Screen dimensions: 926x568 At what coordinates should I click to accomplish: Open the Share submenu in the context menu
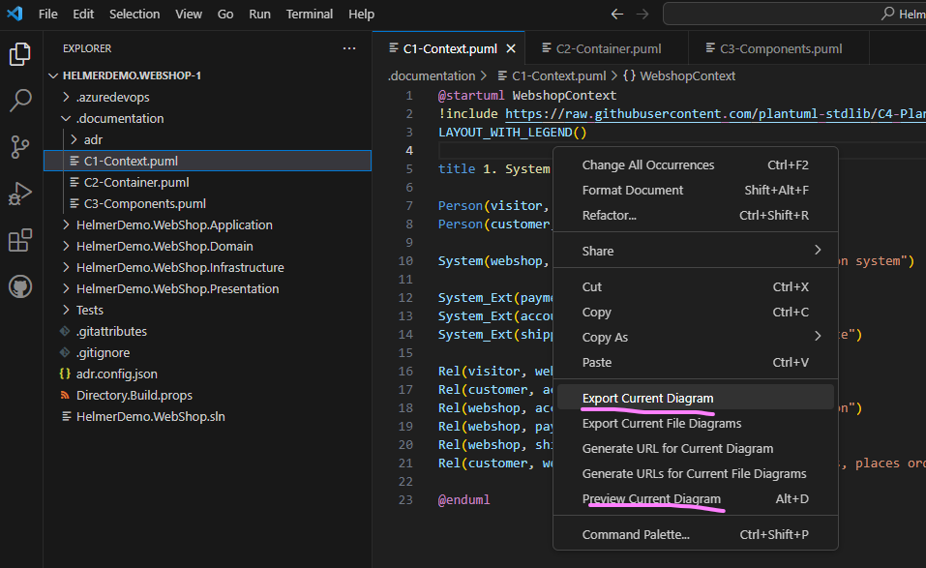click(x=597, y=251)
